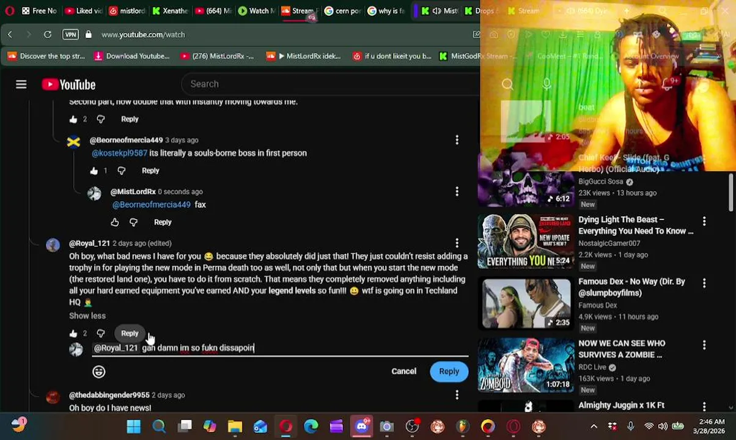This screenshot has width=736, height=440.
Task: Open the Zomboid survives a zombie video thumbnail
Action: [526, 365]
